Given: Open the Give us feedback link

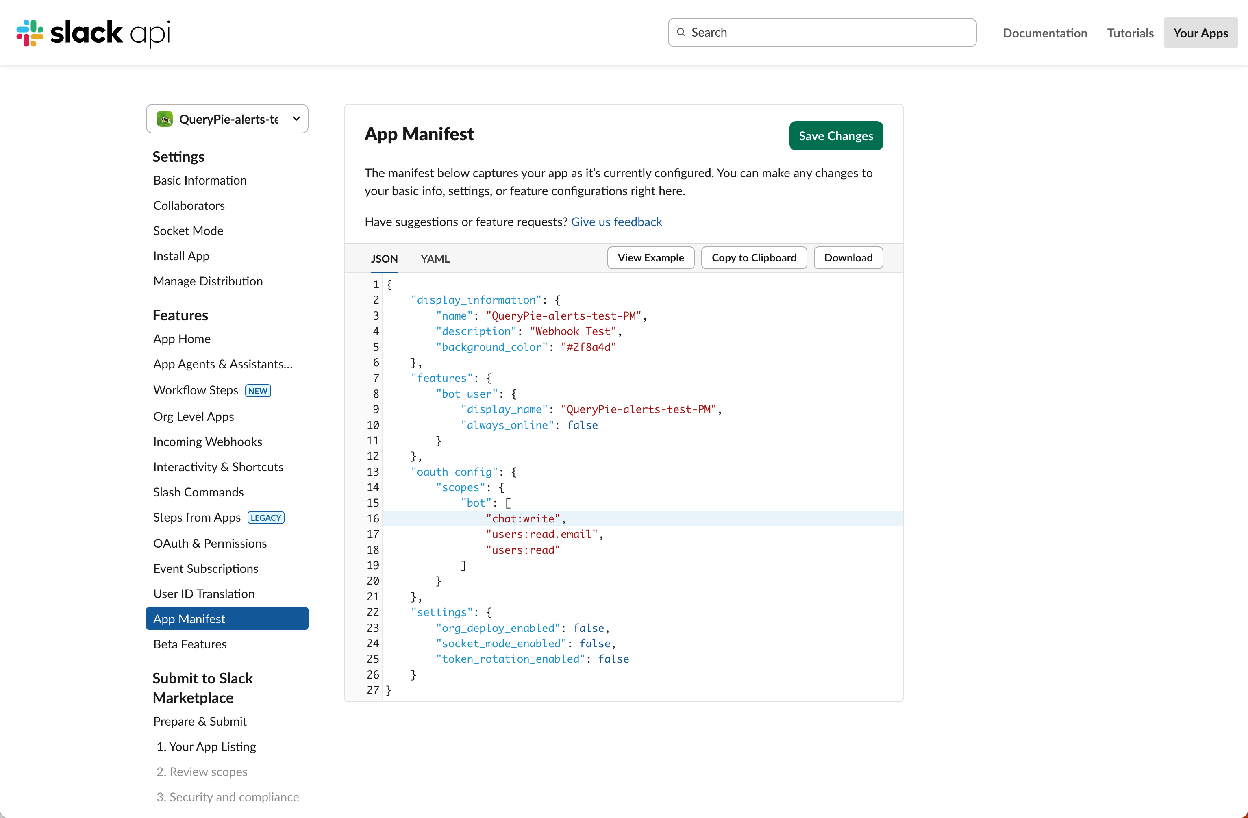Looking at the screenshot, I should click(x=616, y=221).
